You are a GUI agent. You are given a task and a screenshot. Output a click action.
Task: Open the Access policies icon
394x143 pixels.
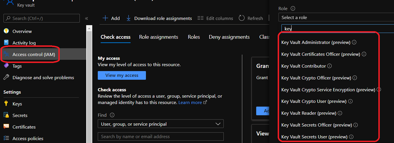pos(6,138)
